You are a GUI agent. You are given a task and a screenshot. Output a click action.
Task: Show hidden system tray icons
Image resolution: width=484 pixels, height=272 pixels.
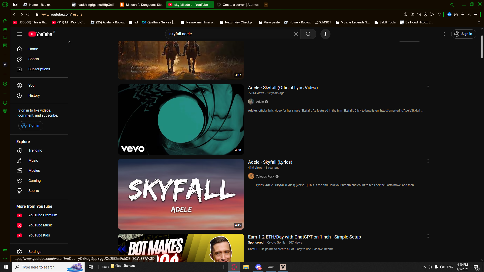[x=424, y=267]
